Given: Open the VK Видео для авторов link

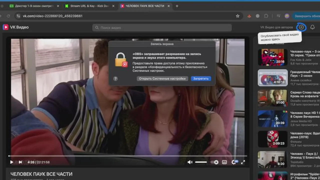Looking at the screenshot, I should (x=276, y=27).
